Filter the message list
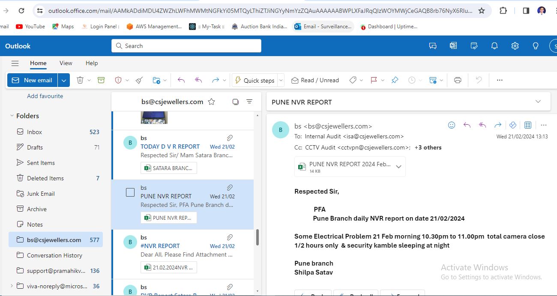The image size is (557, 296). 249,102
